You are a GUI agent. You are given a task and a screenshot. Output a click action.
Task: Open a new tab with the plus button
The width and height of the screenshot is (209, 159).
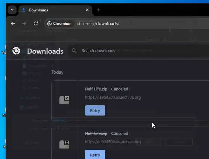99,10
